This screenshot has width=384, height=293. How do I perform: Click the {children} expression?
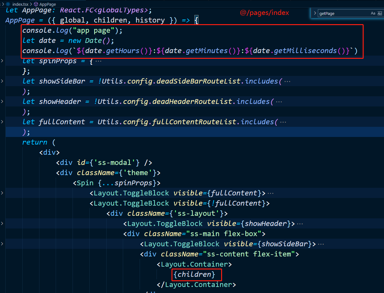point(194,274)
